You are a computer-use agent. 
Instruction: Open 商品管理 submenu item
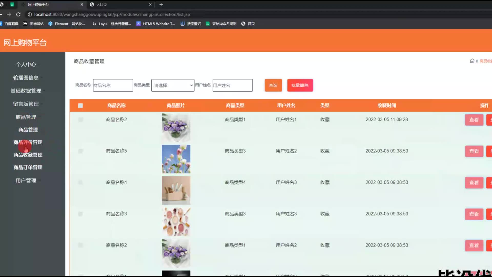tap(28, 130)
